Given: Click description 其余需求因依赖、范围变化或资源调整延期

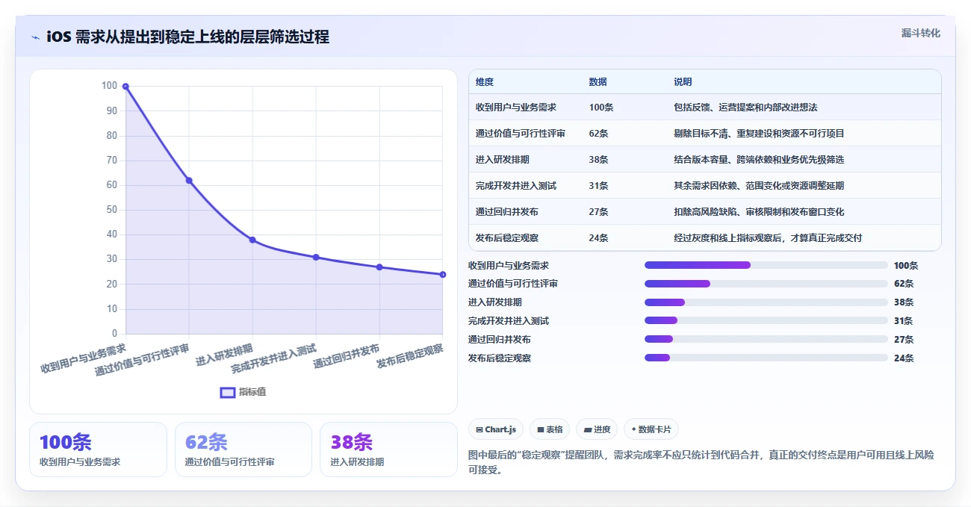Looking at the screenshot, I should (x=759, y=185).
